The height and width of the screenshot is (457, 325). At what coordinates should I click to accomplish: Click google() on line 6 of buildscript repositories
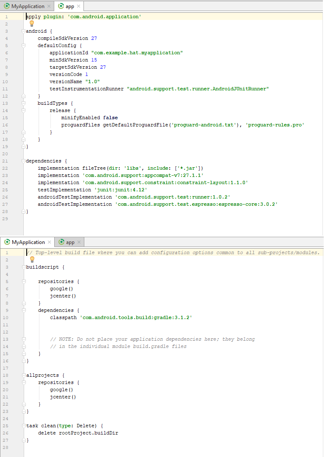61,289
